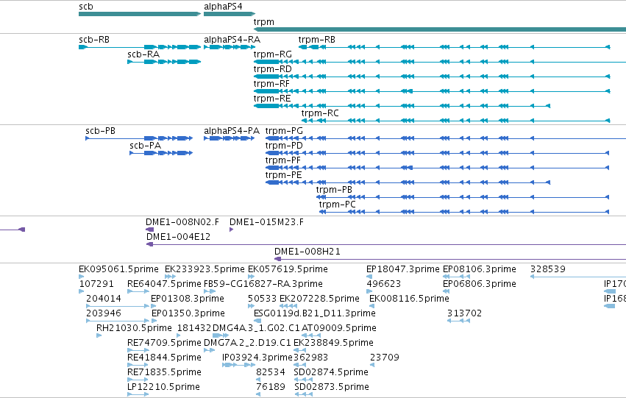Screen dimensions: 626x398
Task: Select the scb gene bar
Action: coord(140,14)
